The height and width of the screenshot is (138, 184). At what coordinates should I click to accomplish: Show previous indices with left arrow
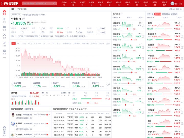(13, 84)
